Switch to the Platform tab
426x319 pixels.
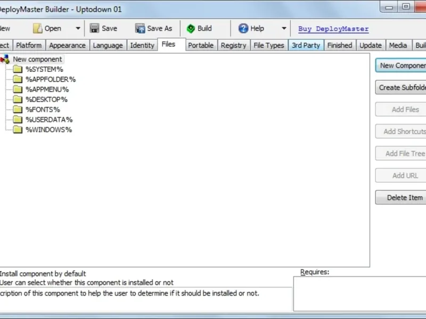pos(29,45)
